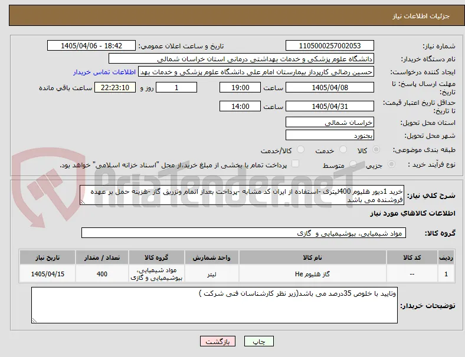Viewport: 465px width, 357px height.
Task: Click the نام کالا column header
Action: 313,257
